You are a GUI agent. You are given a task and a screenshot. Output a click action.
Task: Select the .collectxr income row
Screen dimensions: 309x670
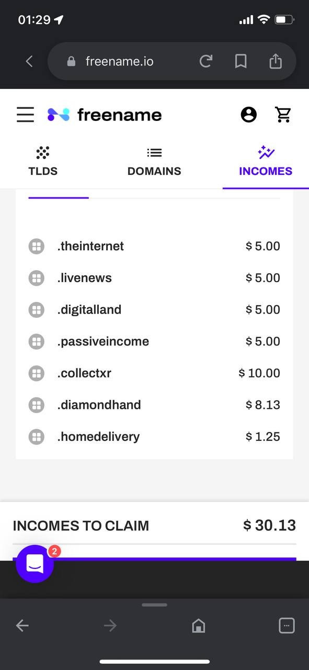tap(154, 373)
